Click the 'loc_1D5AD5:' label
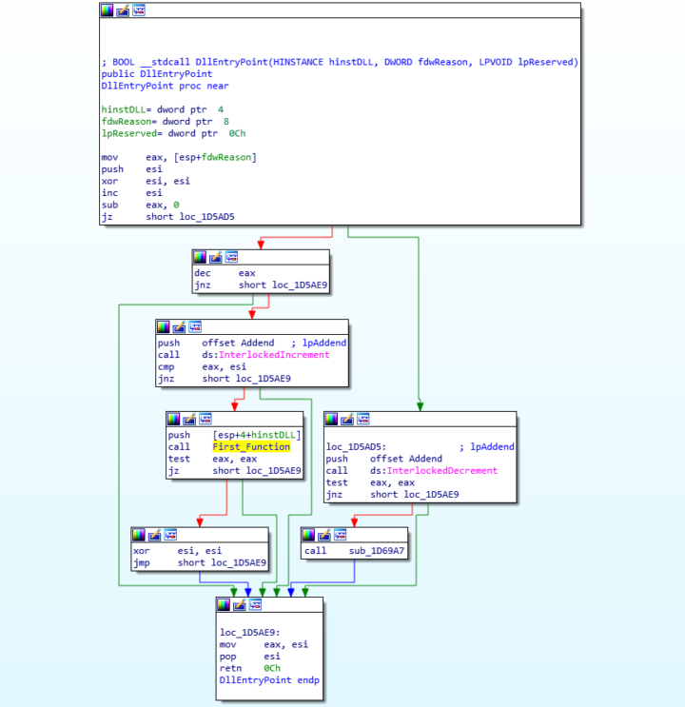 pyautogui.click(x=356, y=447)
